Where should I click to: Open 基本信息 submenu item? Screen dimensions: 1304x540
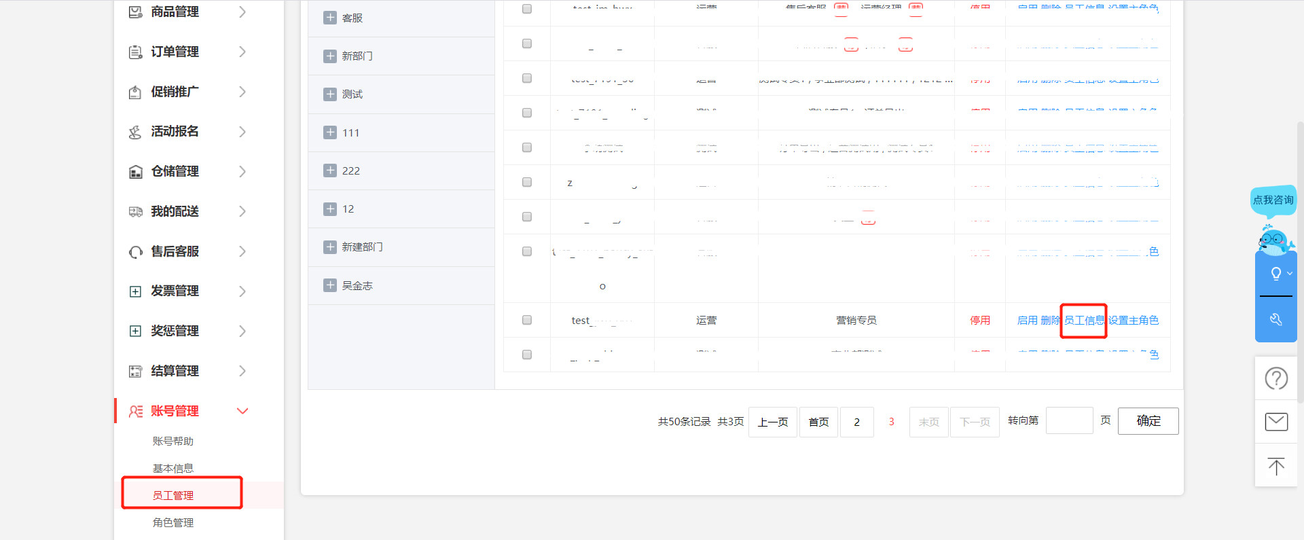[173, 468]
